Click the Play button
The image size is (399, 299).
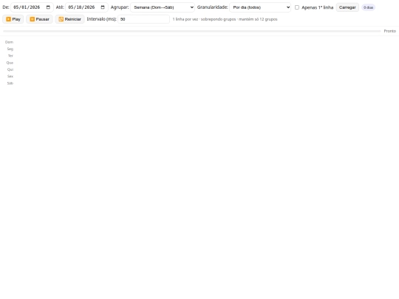coord(13,19)
